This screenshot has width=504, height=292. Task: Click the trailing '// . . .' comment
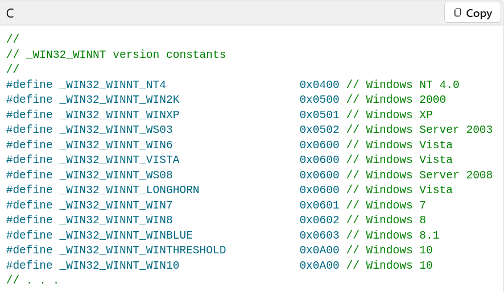click(x=32, y=280)
